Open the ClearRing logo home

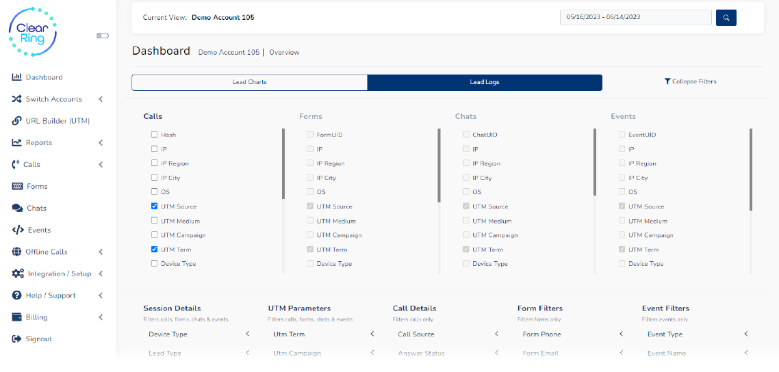coord(33,31)
